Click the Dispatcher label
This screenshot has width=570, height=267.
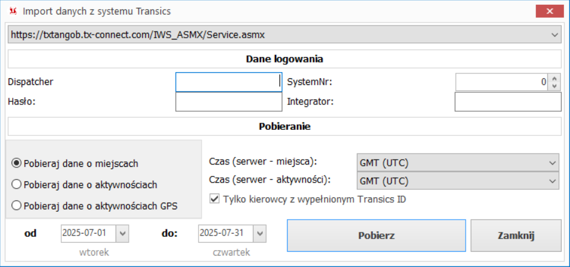[30, 82]
